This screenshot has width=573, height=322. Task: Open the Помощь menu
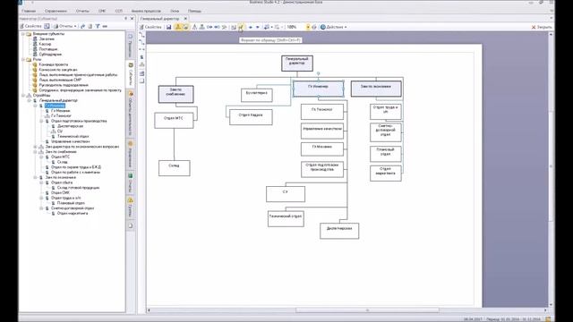pyautogui.click(x=194, y=11)
